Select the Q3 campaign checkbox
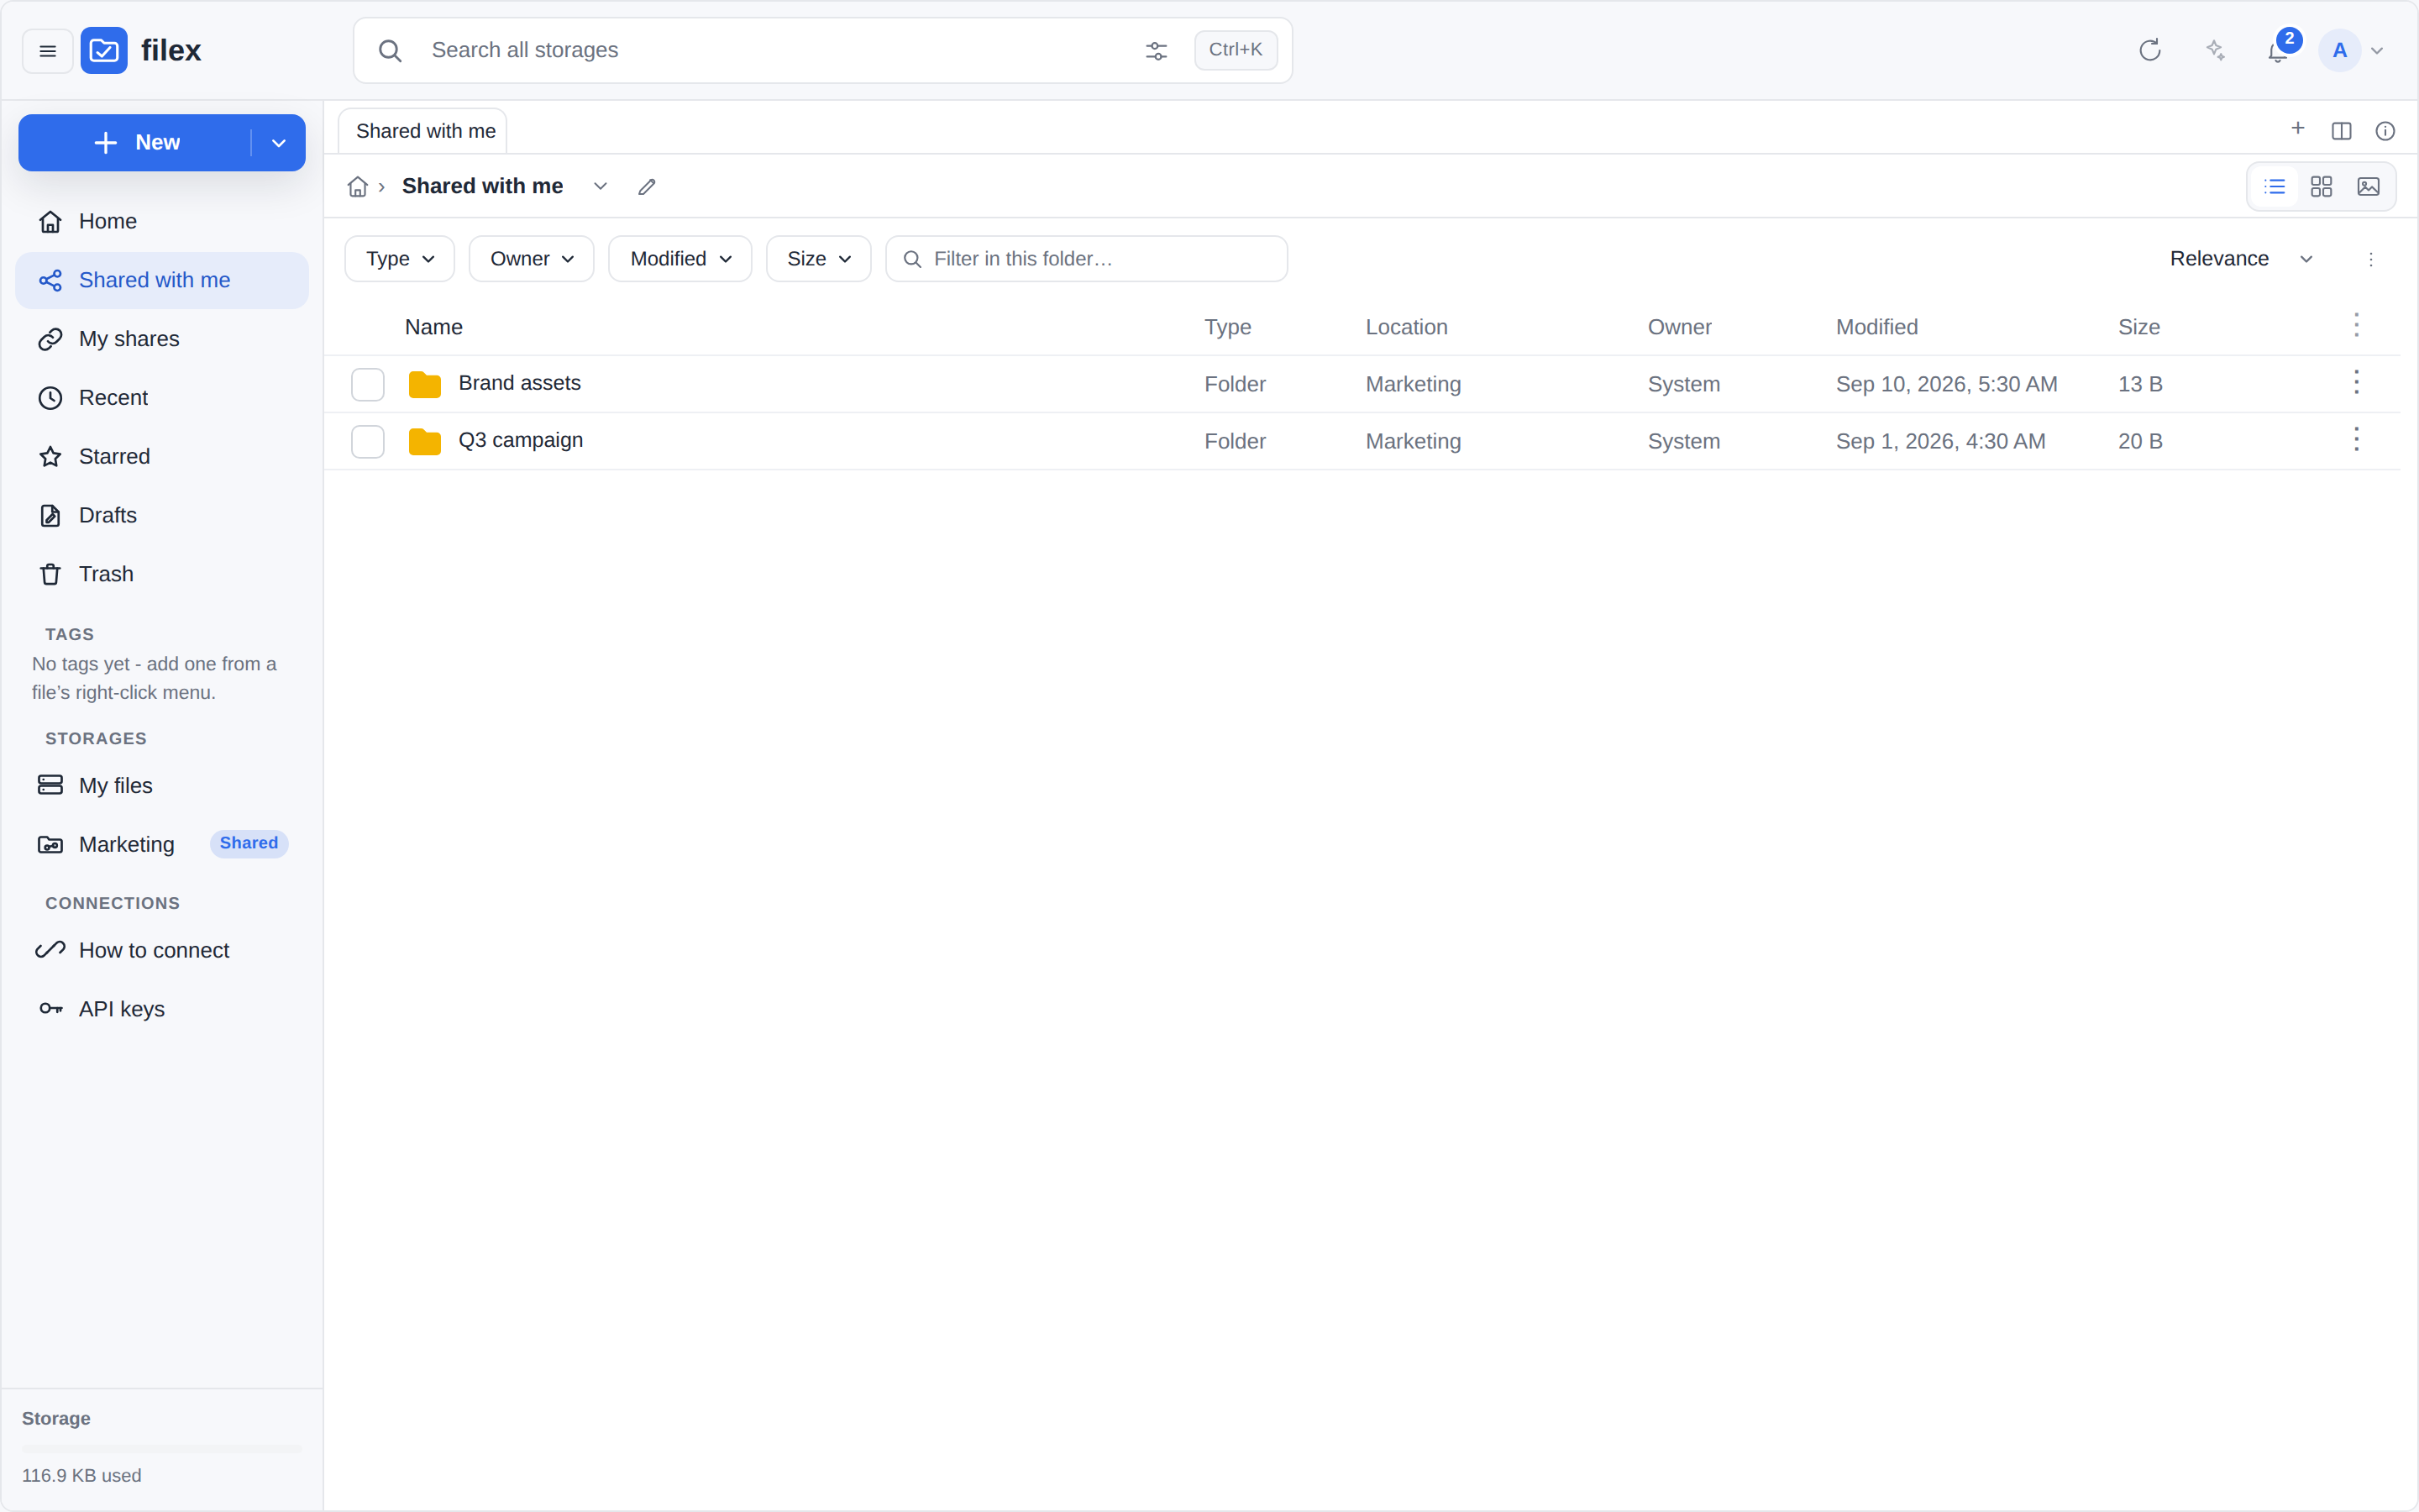2419x1512 pixels. [368, 441]
